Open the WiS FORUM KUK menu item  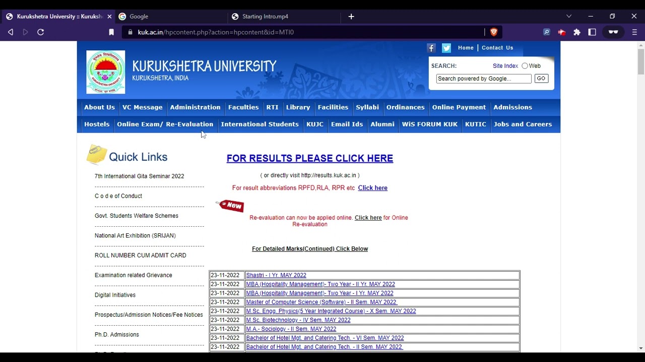point(430,124)
